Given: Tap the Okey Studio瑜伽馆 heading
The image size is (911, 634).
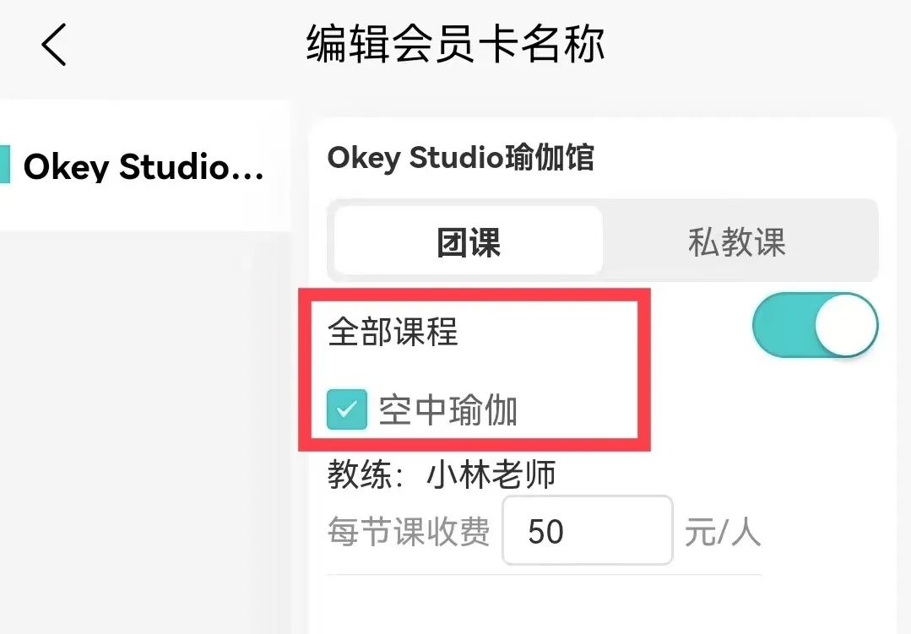Looking at the screenshot, I should (x=461, y=158).
